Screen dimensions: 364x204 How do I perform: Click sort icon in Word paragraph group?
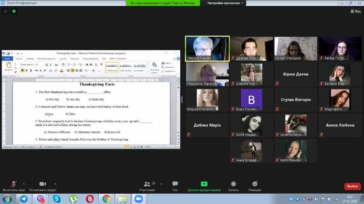tap(96, 65)
